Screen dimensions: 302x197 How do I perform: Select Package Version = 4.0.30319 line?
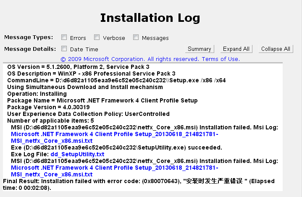(x=48, y=107)
